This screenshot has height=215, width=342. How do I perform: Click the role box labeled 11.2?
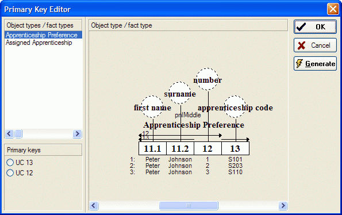[180, 148]
